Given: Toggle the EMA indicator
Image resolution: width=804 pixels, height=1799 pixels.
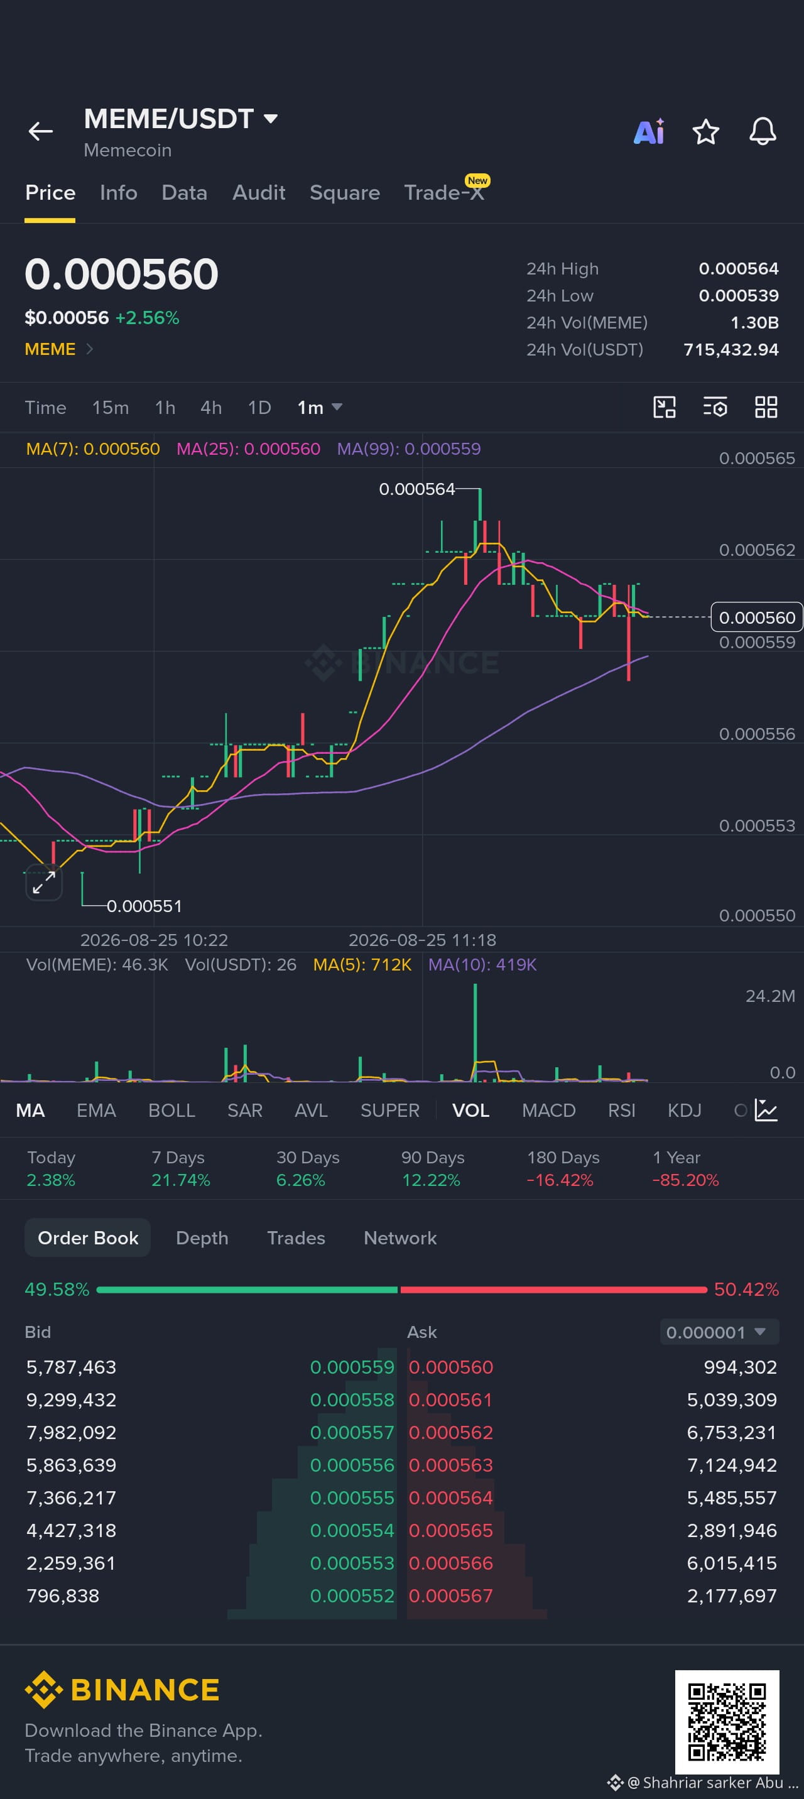Looking at the screenshot, I should coord(95,1111).
